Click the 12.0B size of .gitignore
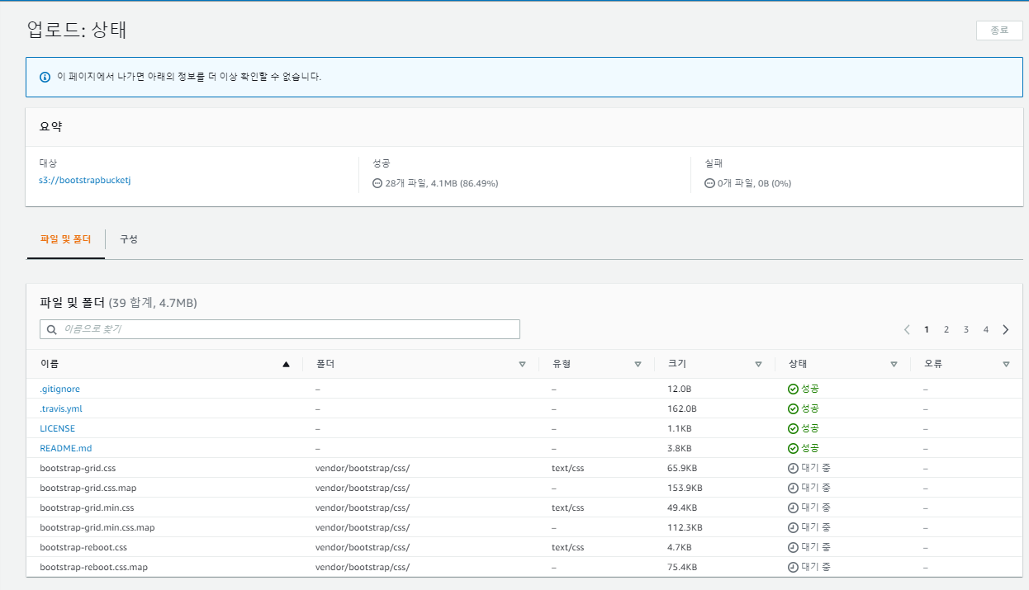This screenshot has height=590, width=1029. pyautogui.click(x=679, y=389)
